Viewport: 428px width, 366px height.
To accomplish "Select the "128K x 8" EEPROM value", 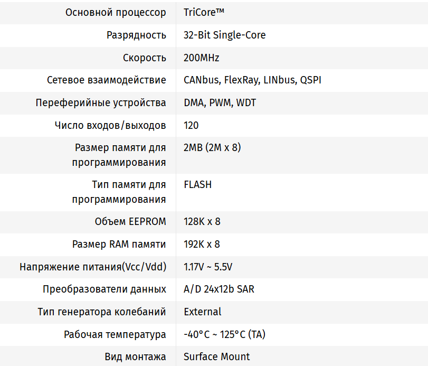I will coord(202,221).
